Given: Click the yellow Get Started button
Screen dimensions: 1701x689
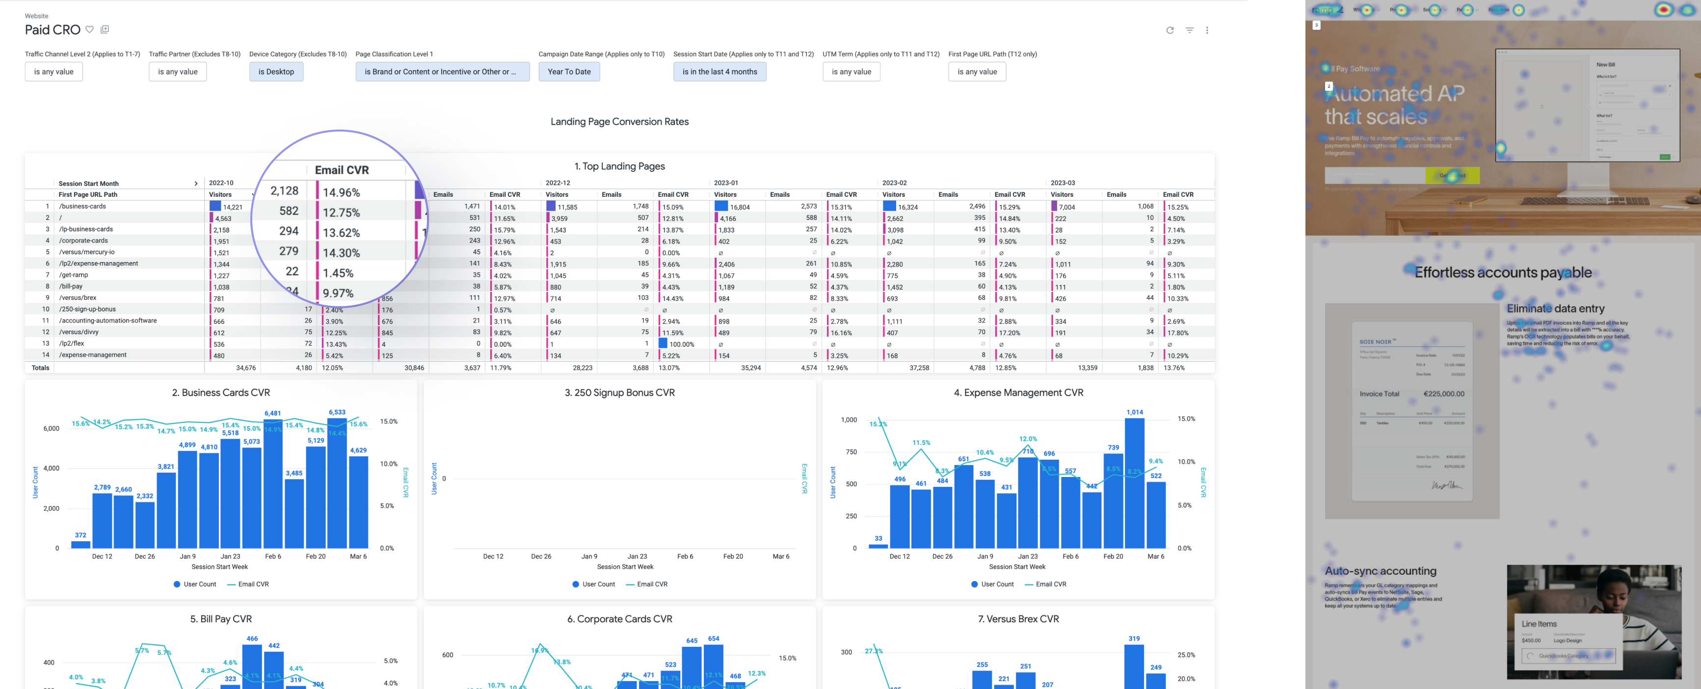Looking at the screenshot, I should coord(1452,176).
